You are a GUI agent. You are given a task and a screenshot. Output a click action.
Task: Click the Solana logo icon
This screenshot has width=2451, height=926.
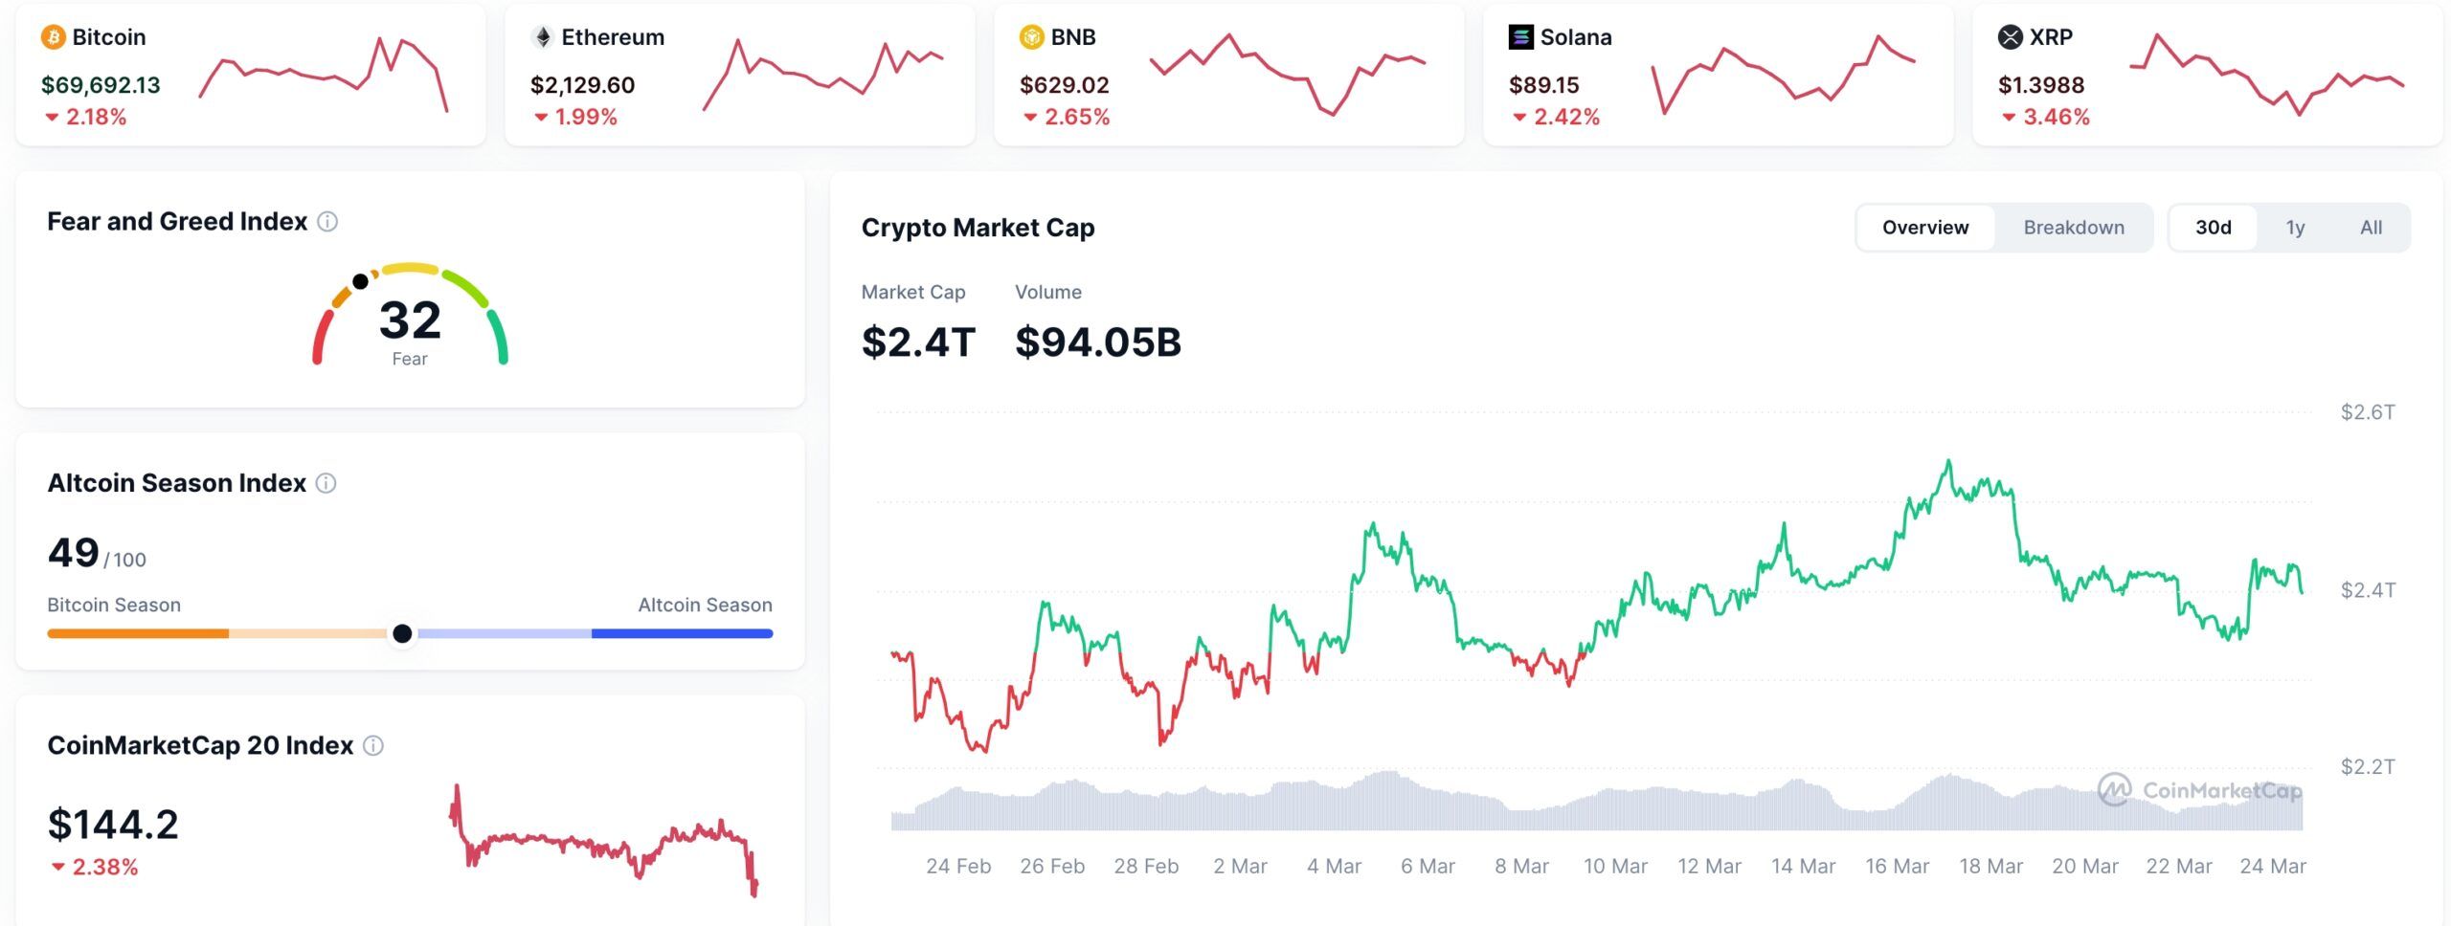[1522, 37]
